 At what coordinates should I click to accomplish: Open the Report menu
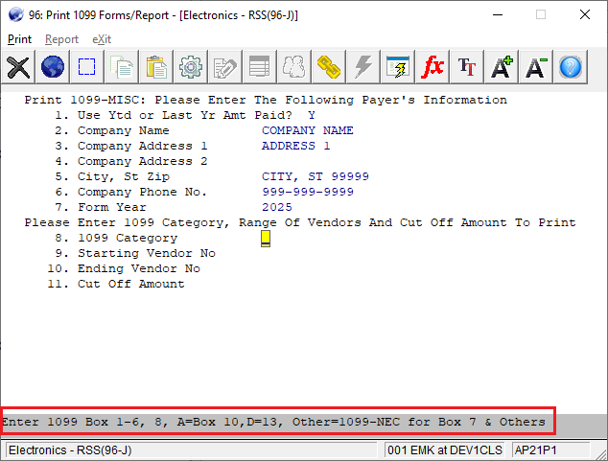coord(61,39)
